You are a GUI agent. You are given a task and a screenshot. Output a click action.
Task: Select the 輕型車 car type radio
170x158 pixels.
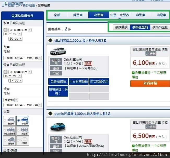5,121
